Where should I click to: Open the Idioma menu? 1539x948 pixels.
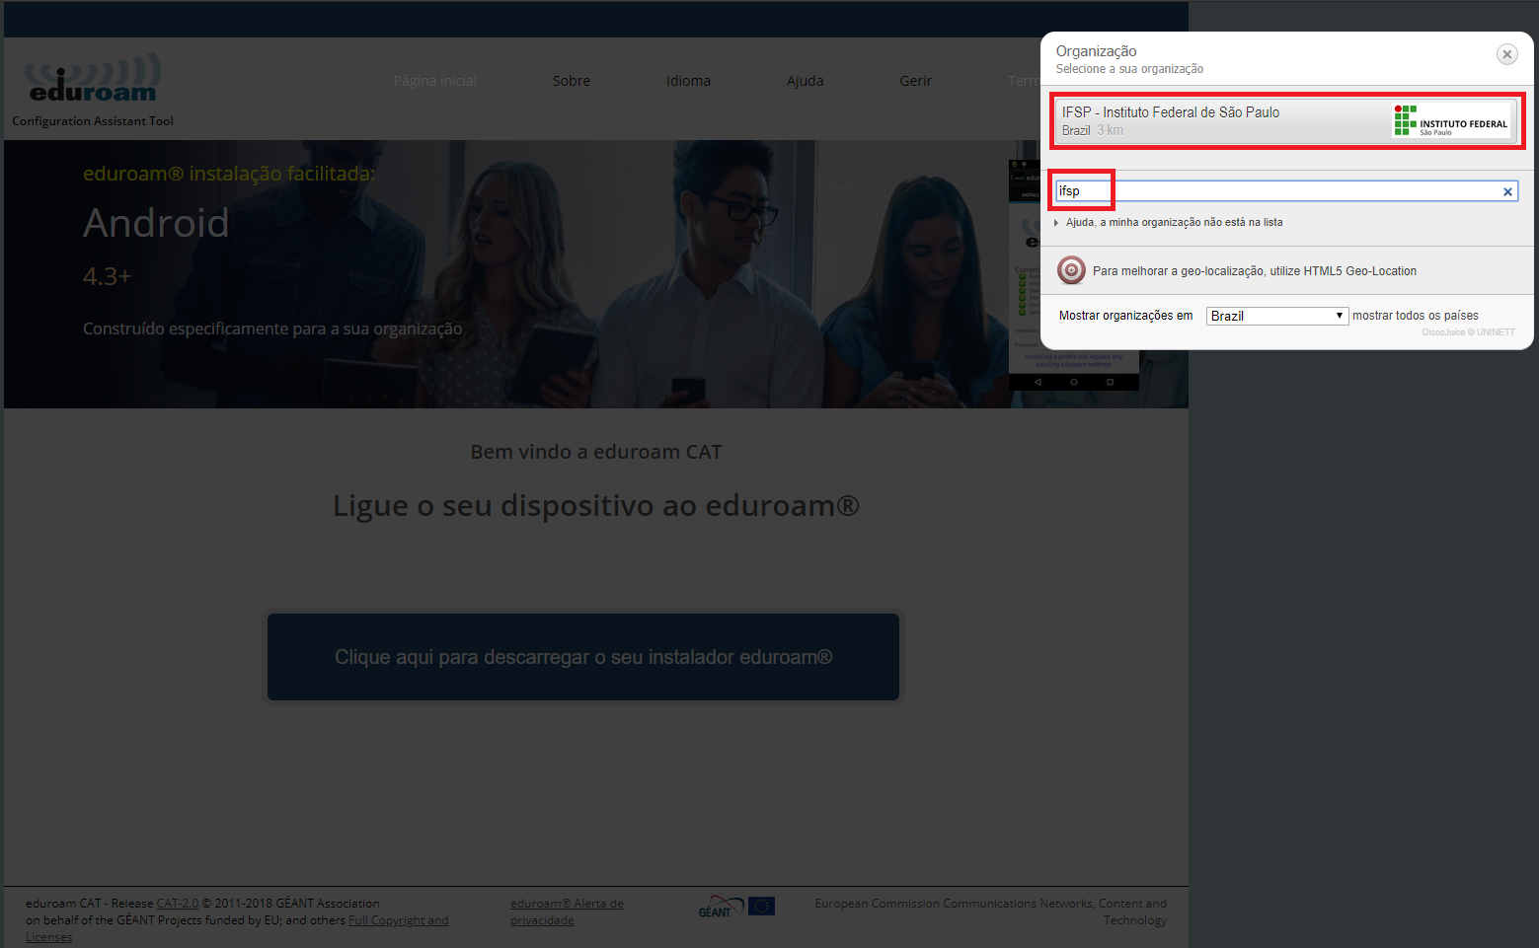pos(688,81)
